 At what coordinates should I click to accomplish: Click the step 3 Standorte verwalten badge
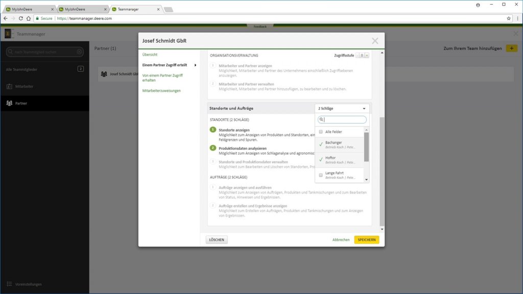pyautogui.click(x=213, y=162)
